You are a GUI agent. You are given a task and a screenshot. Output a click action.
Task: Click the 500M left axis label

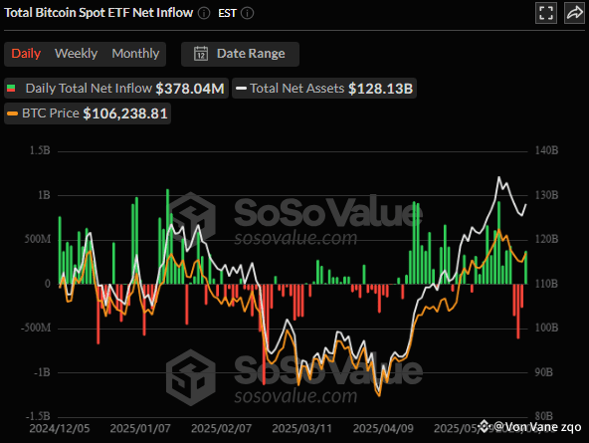pos(38,239)
